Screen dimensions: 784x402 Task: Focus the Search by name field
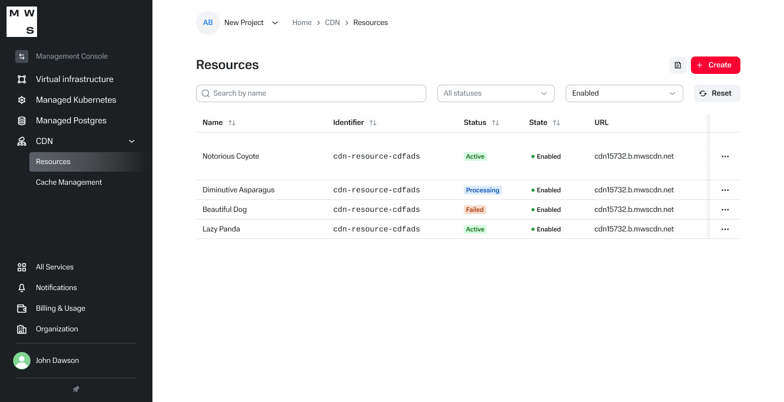[311, 93]
